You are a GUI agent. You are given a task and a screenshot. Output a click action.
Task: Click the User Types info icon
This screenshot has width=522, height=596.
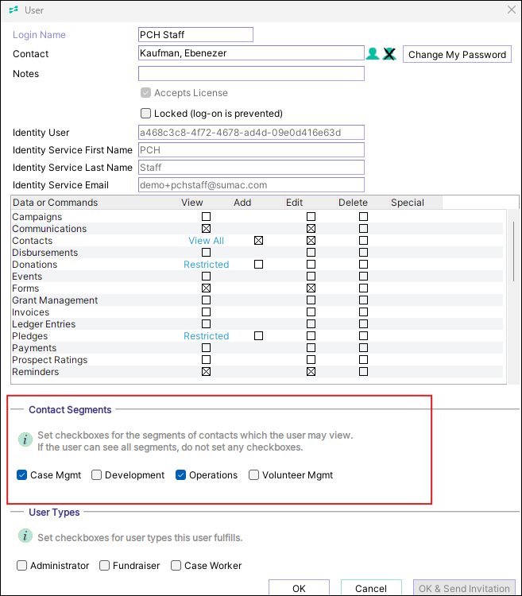[x=25, y=536]
